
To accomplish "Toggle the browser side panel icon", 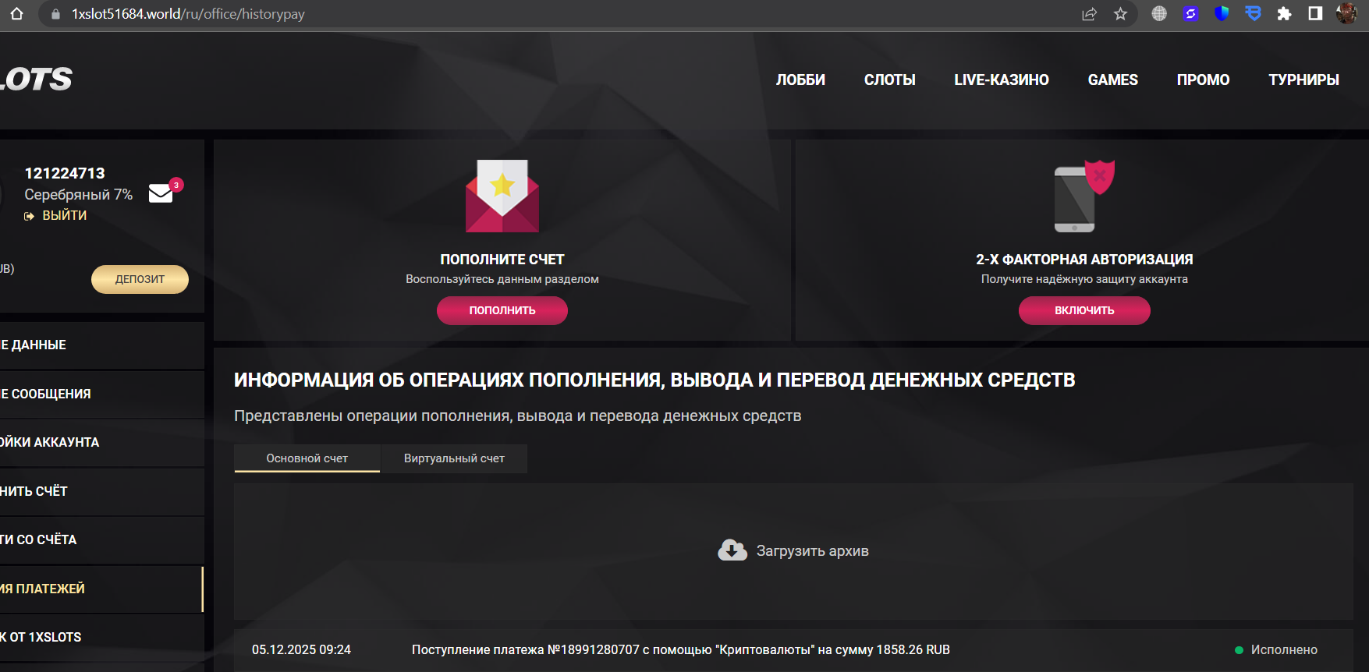I will click(1315, 13).
